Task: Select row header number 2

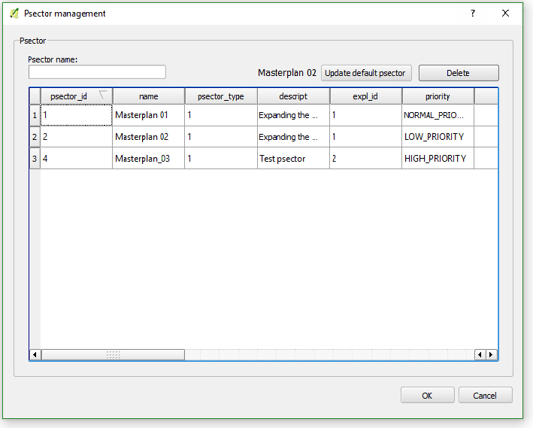Action: coord(35,137)
